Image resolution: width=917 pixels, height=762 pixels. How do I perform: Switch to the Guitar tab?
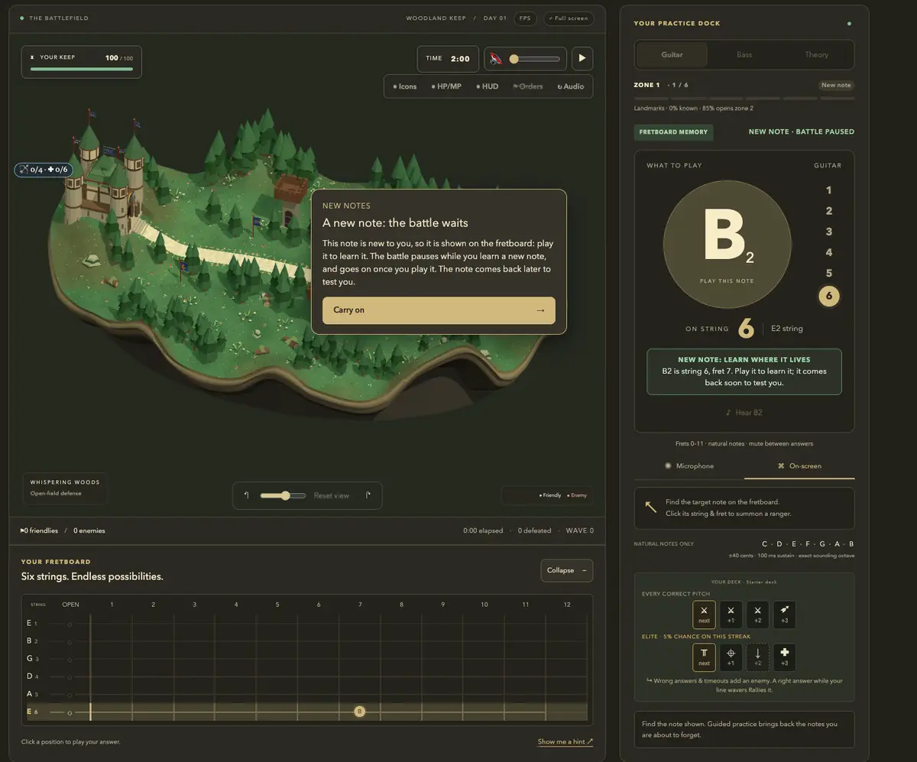point(672,55)
